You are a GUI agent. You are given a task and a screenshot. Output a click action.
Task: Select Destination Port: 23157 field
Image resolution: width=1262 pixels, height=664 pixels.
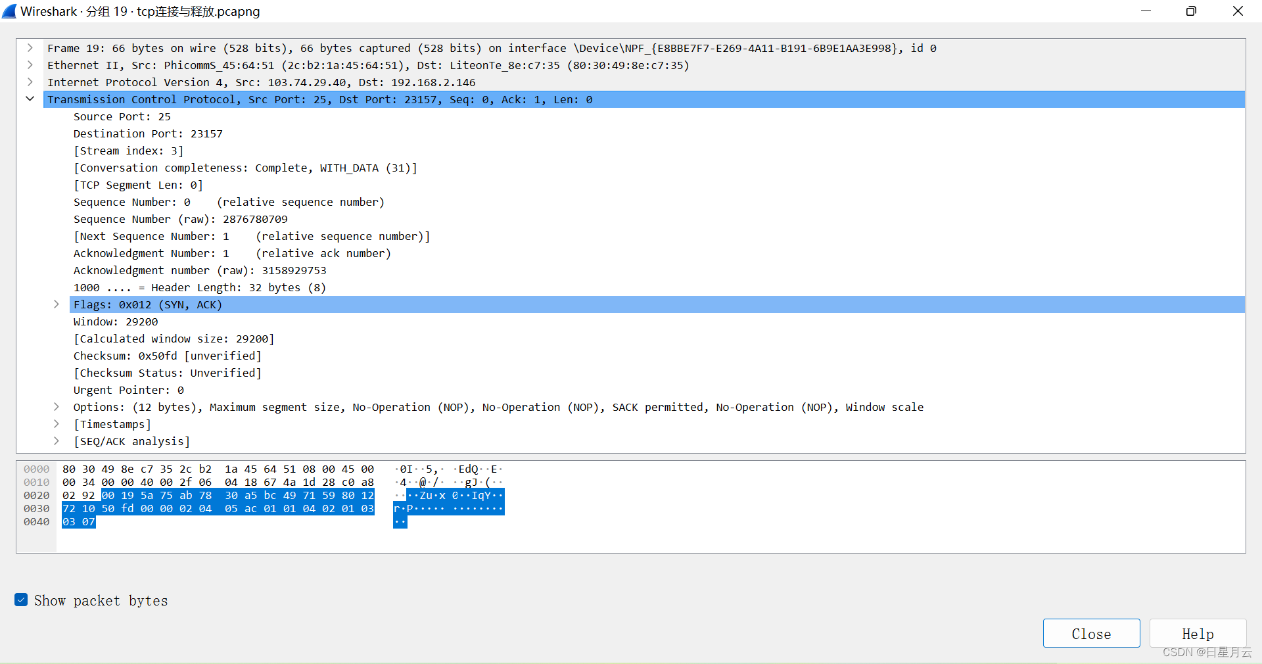click(148, 133)
